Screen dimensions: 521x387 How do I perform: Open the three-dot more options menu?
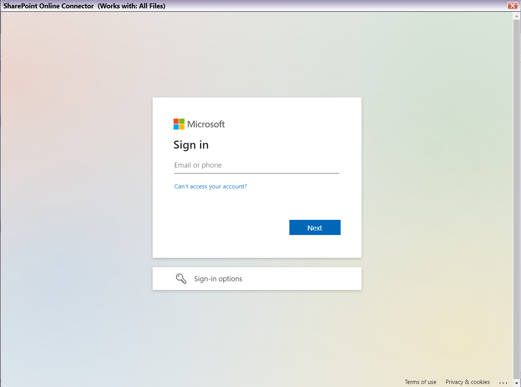(x=503, y=382)
